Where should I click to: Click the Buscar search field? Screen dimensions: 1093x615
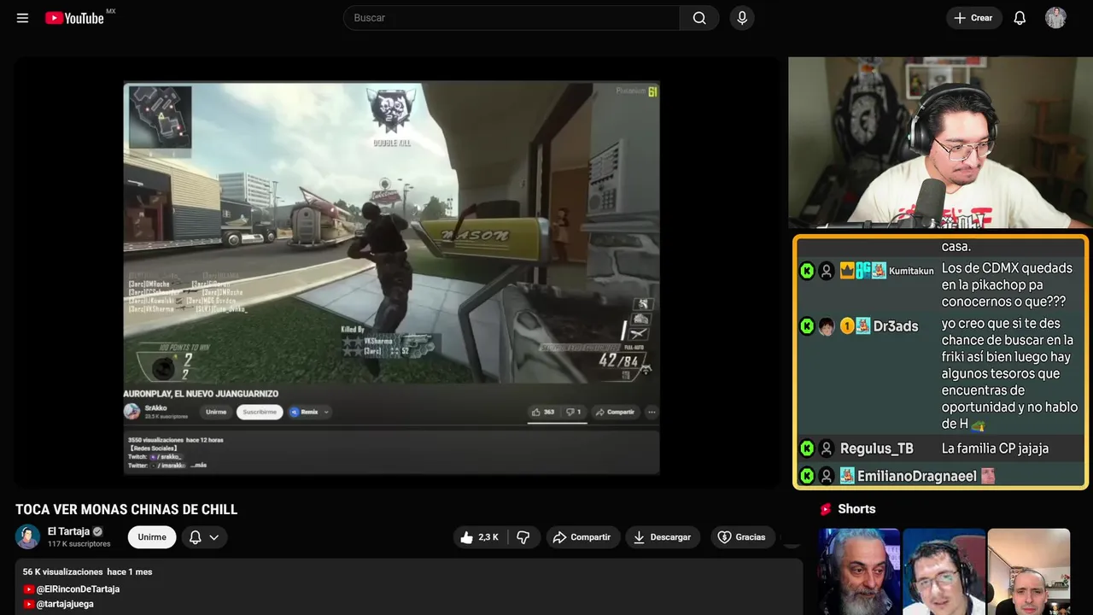511,18
